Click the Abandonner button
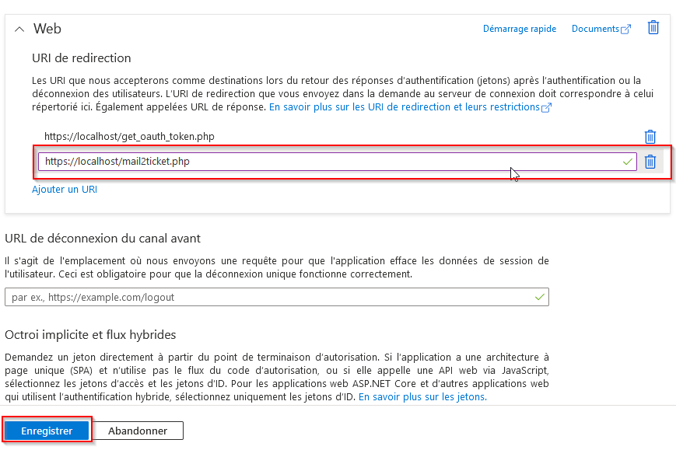This screenshot has height=450, width=676. click(x=138, y=431)
